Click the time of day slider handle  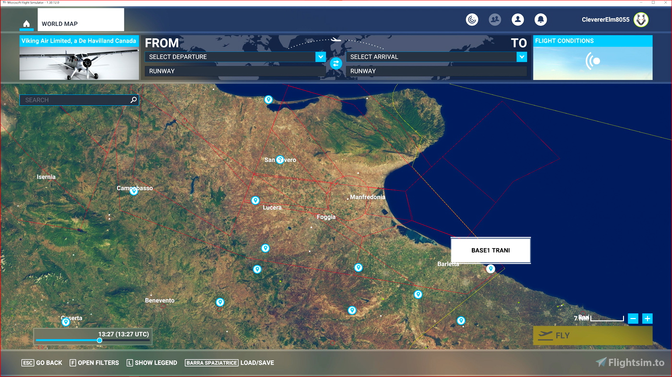pos(99,341)
